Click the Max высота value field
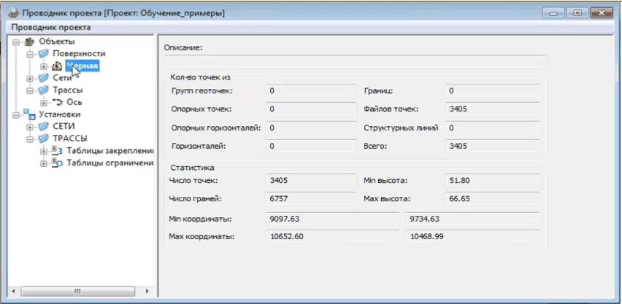This screenshot has width=622, height=304. tap(491, 198)
